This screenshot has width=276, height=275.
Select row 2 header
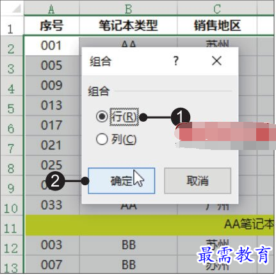(x=12, y=46)
